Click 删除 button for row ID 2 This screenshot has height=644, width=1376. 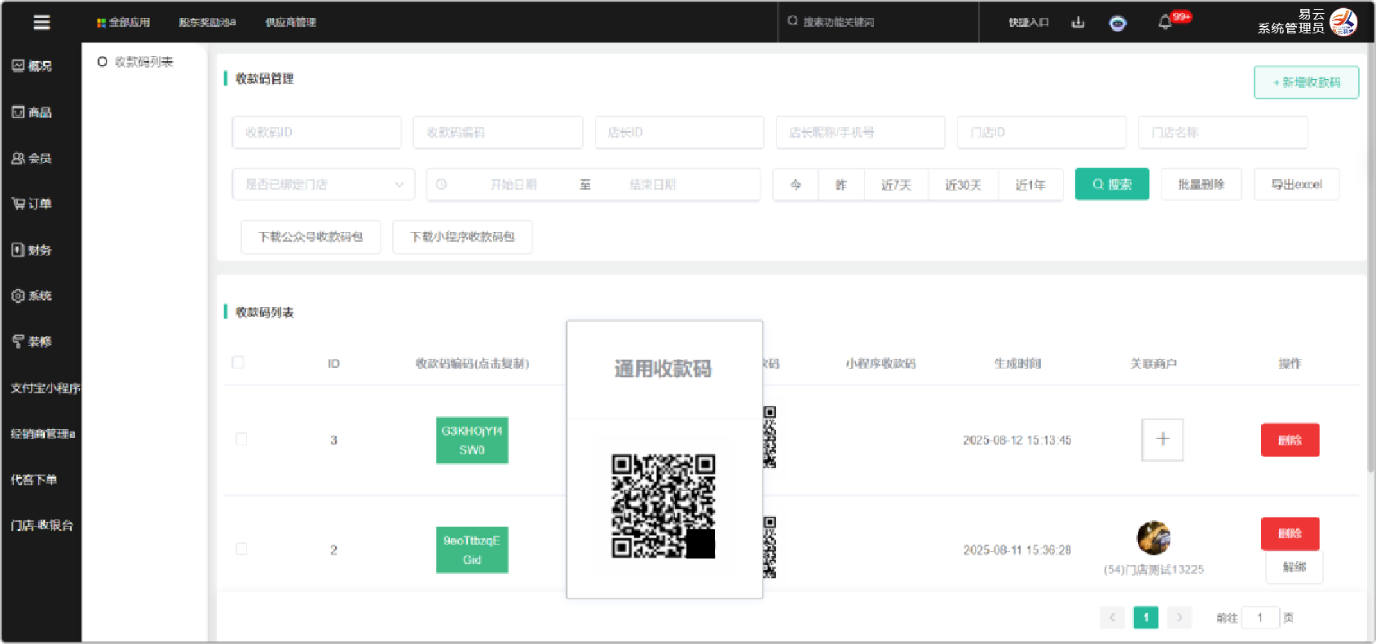tap(1290, 534)
